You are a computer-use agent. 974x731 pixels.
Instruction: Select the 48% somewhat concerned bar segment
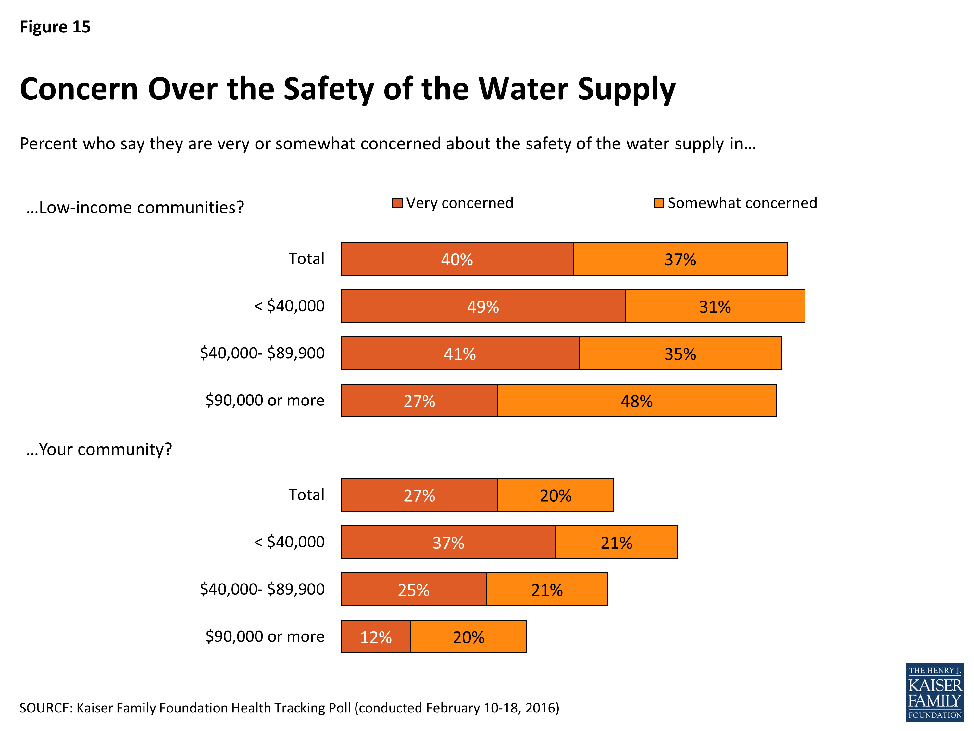point(637,401)
